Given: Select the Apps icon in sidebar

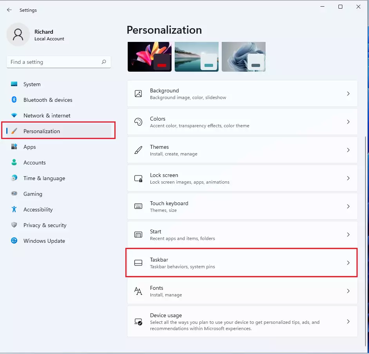Looking at the screenshot, I should [14, 146].
